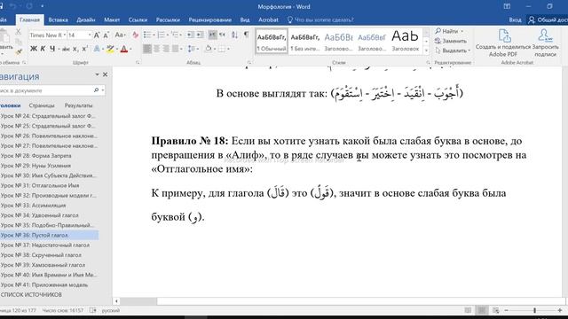The image size is (568, 319).
Task: Click the Increase Indent icon
Action: point(200,35)
